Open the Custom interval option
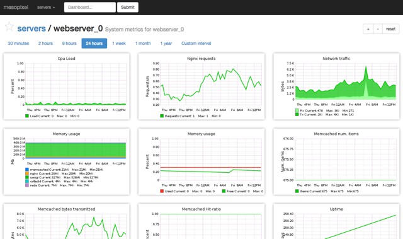The image size is (403, 239). [x=196, y=44]
